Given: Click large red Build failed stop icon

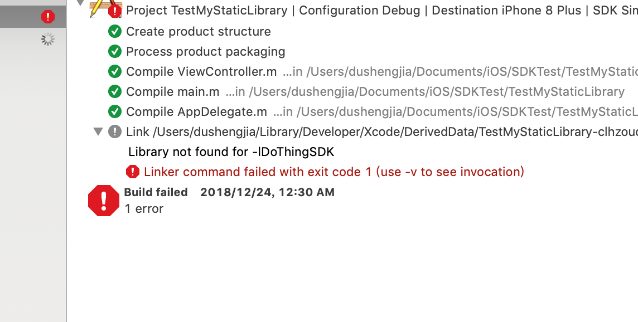Looking at the screenshot, I should click(x=104, y=201).
